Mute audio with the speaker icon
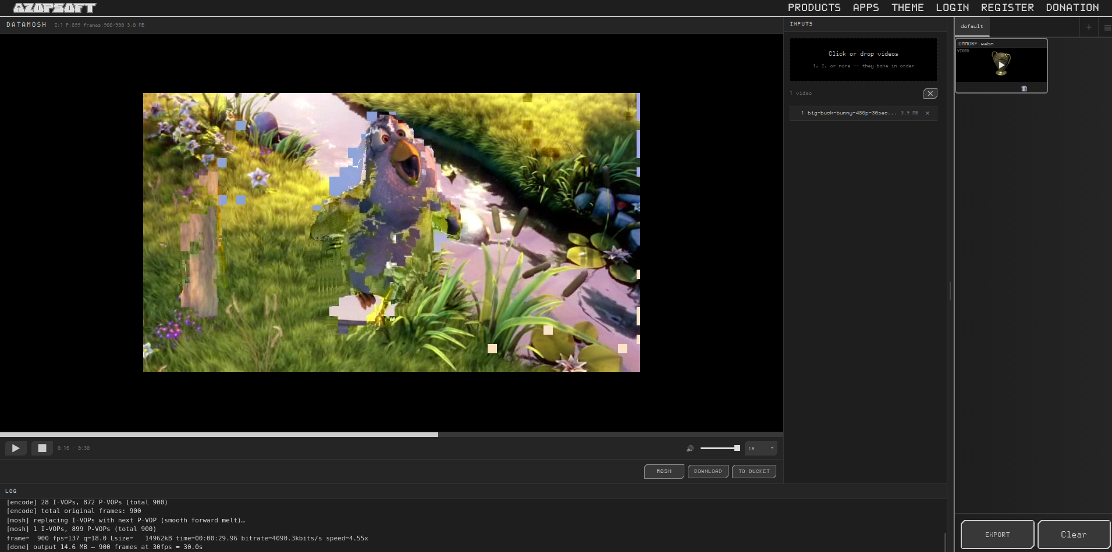The height and width of the screenshot is (552, 1112). 690,448
